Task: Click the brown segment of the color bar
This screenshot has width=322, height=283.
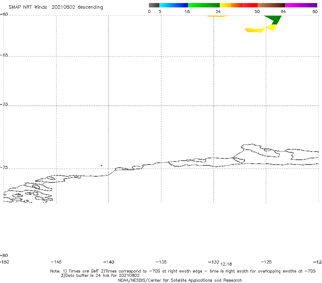Action: coord(271,5)
